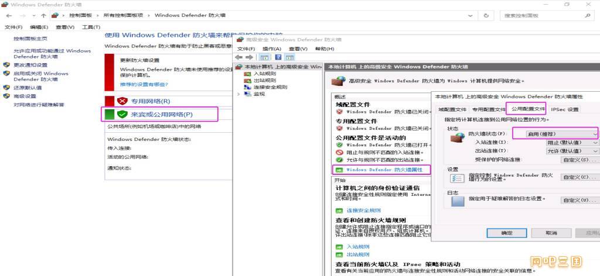Collapse the 来宾或公用网络(P) section

click(x=162, y=114)
